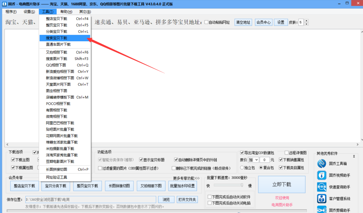Select 搜索宝贝下载 from the menu
Viewport: 363px width, 213px height.
(56, 38)
